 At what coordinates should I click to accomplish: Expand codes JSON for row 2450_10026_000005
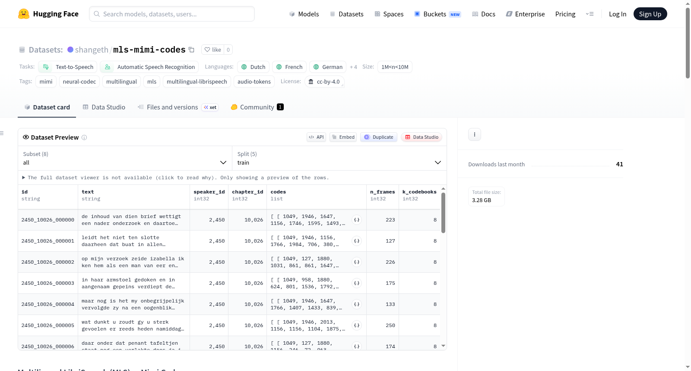357,325
